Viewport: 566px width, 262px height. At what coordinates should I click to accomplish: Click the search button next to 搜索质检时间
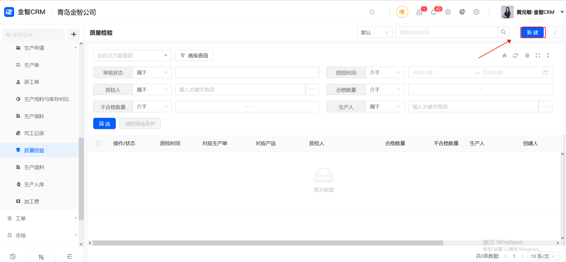click(x=503, y=32)
